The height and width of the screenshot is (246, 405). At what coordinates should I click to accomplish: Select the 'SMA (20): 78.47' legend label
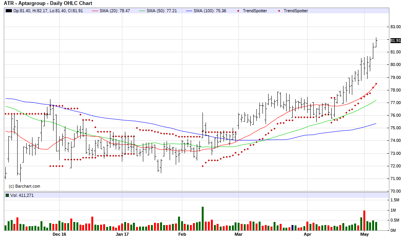coord(115,11)
